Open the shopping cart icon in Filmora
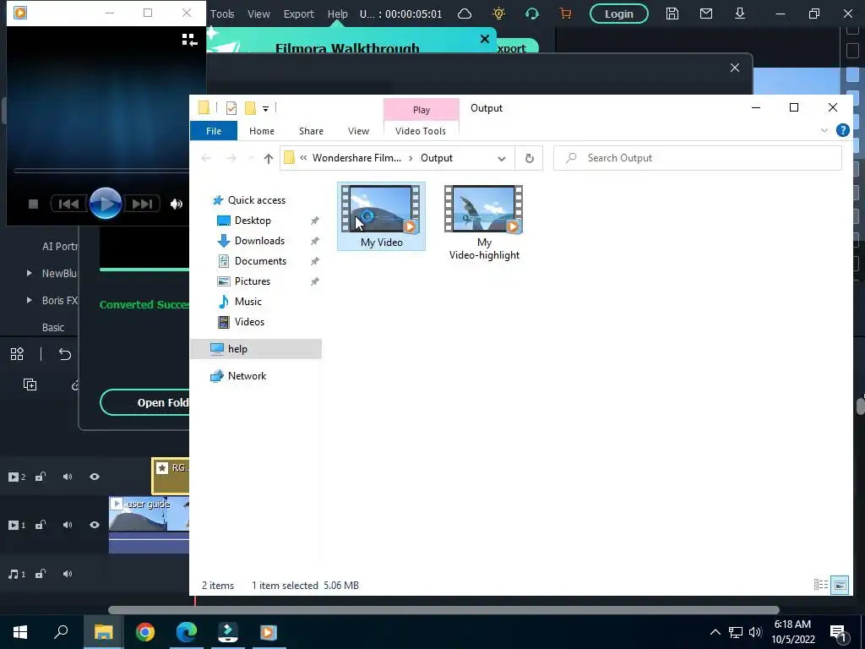Image resolution: width=865 pixels, height=649 pixels. [x=565, y=14]
